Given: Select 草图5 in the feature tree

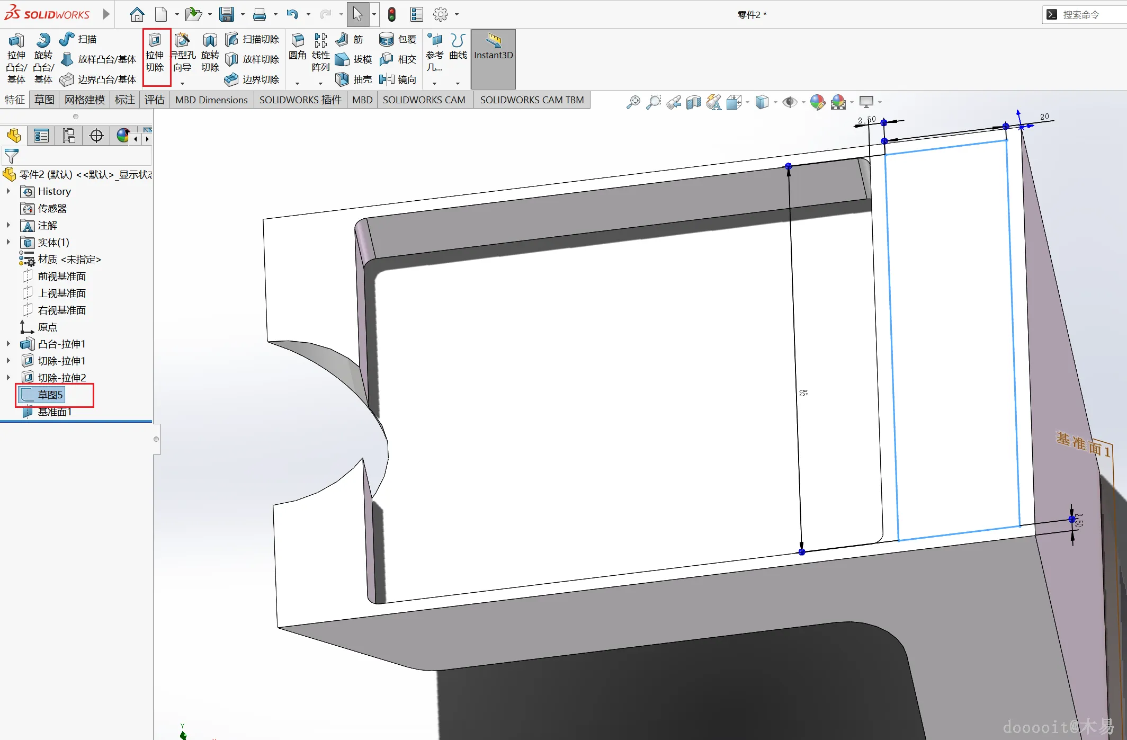Looking at the screenshot, I should pyautogui.click(x=50, y=395).
